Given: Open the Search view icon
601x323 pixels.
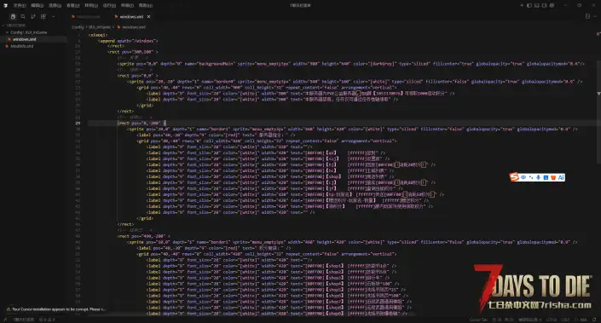Looking at the screenshot, I should pyautogui.click(x=23, y=16).
